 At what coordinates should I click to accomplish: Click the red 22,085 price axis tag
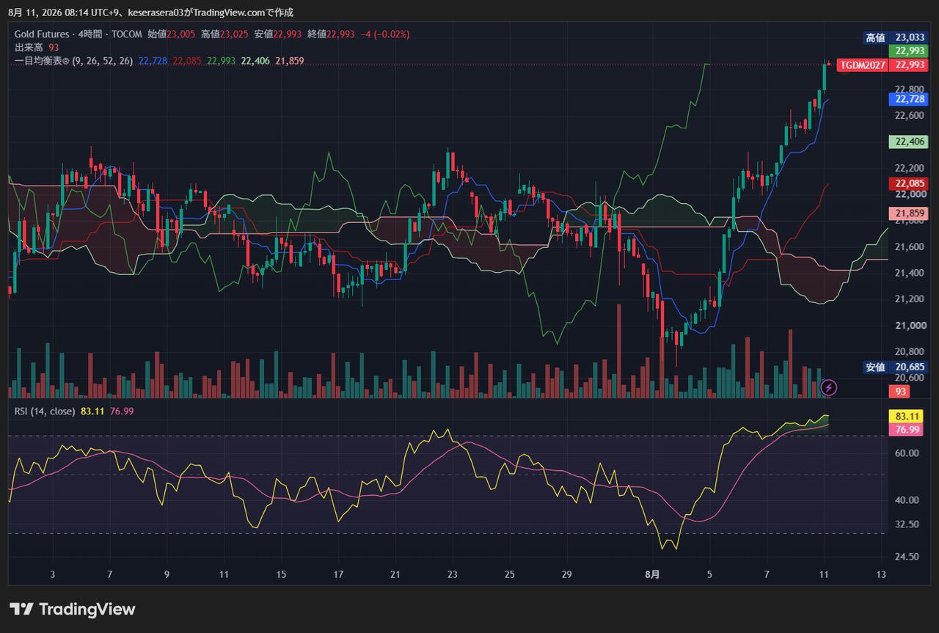(x=909, y=183)
